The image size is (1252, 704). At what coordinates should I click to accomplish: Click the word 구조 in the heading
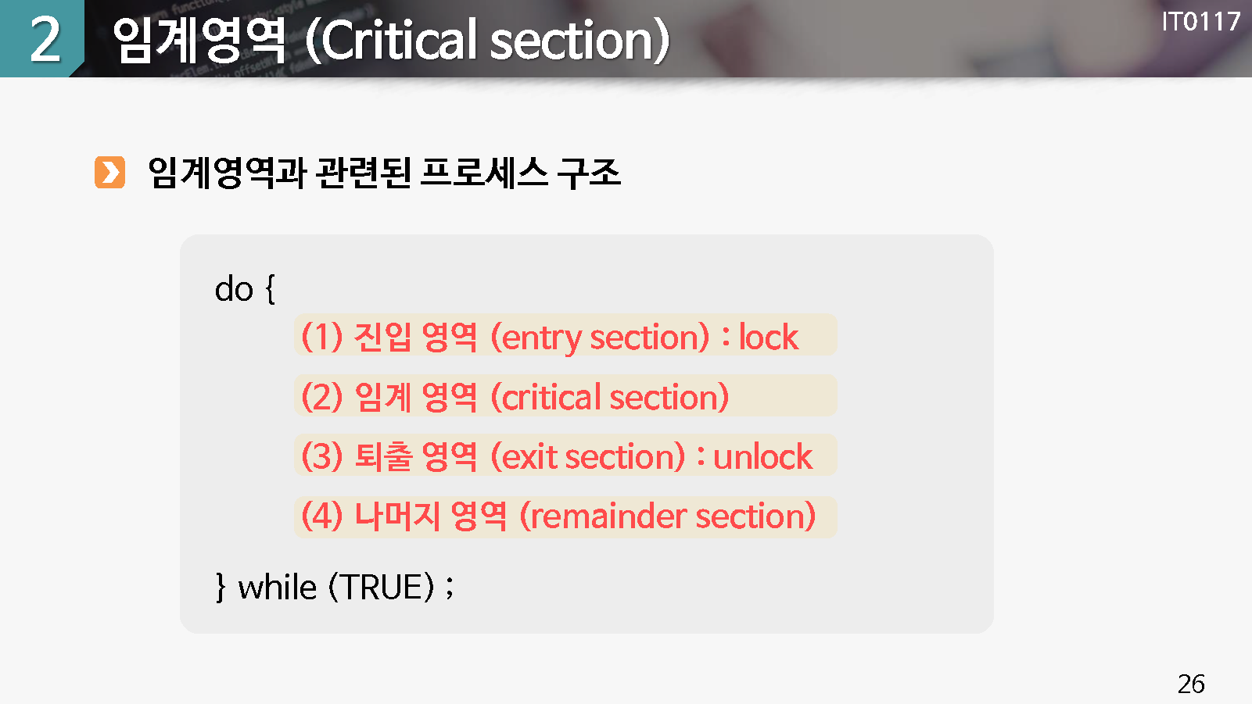click(x=589, y=173)
